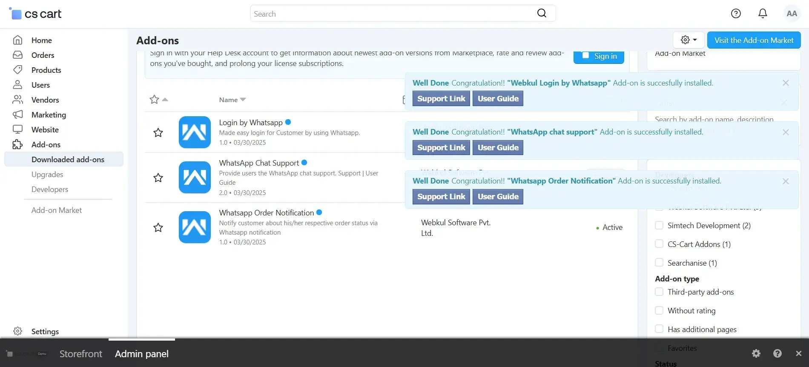Enable the Third-party add-ons filter
The image size is (809, 367).
coord(659,292)
